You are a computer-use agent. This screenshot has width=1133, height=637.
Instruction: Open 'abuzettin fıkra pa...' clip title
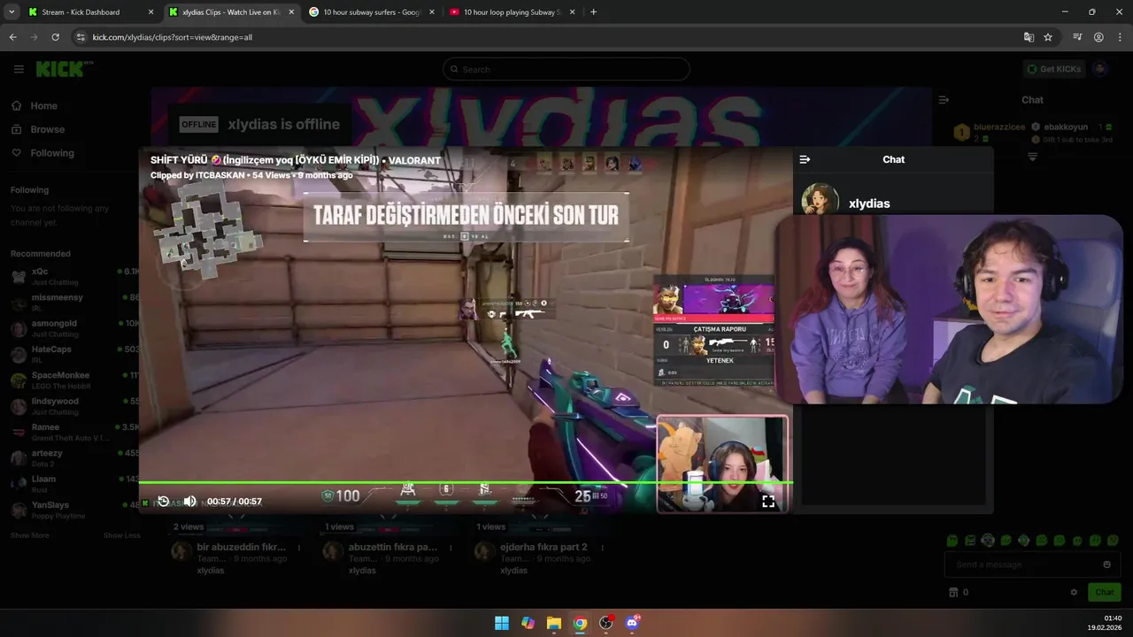[393, 547]
